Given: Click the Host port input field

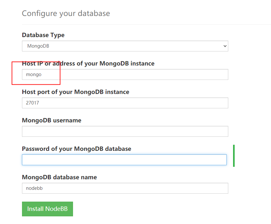Looking at the screenshot, I should (x=125, y=103).
